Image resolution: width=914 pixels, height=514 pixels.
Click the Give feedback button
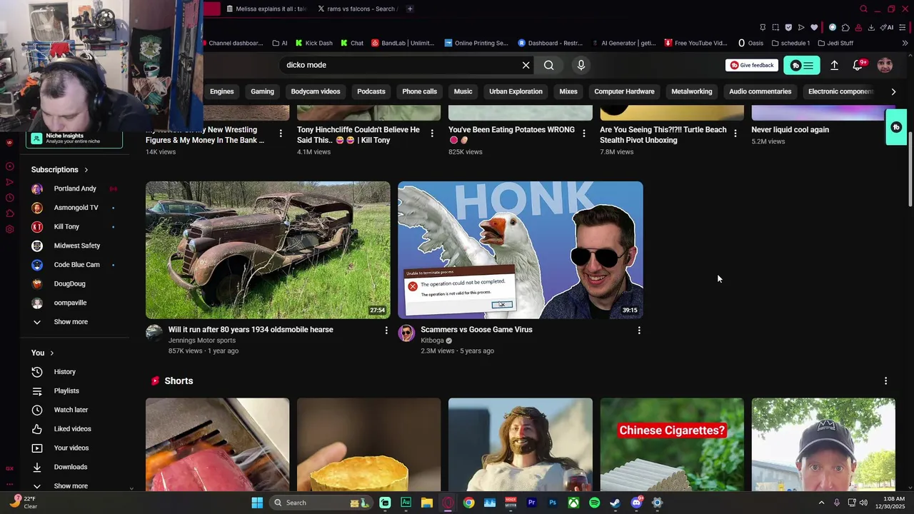point(752,65)
